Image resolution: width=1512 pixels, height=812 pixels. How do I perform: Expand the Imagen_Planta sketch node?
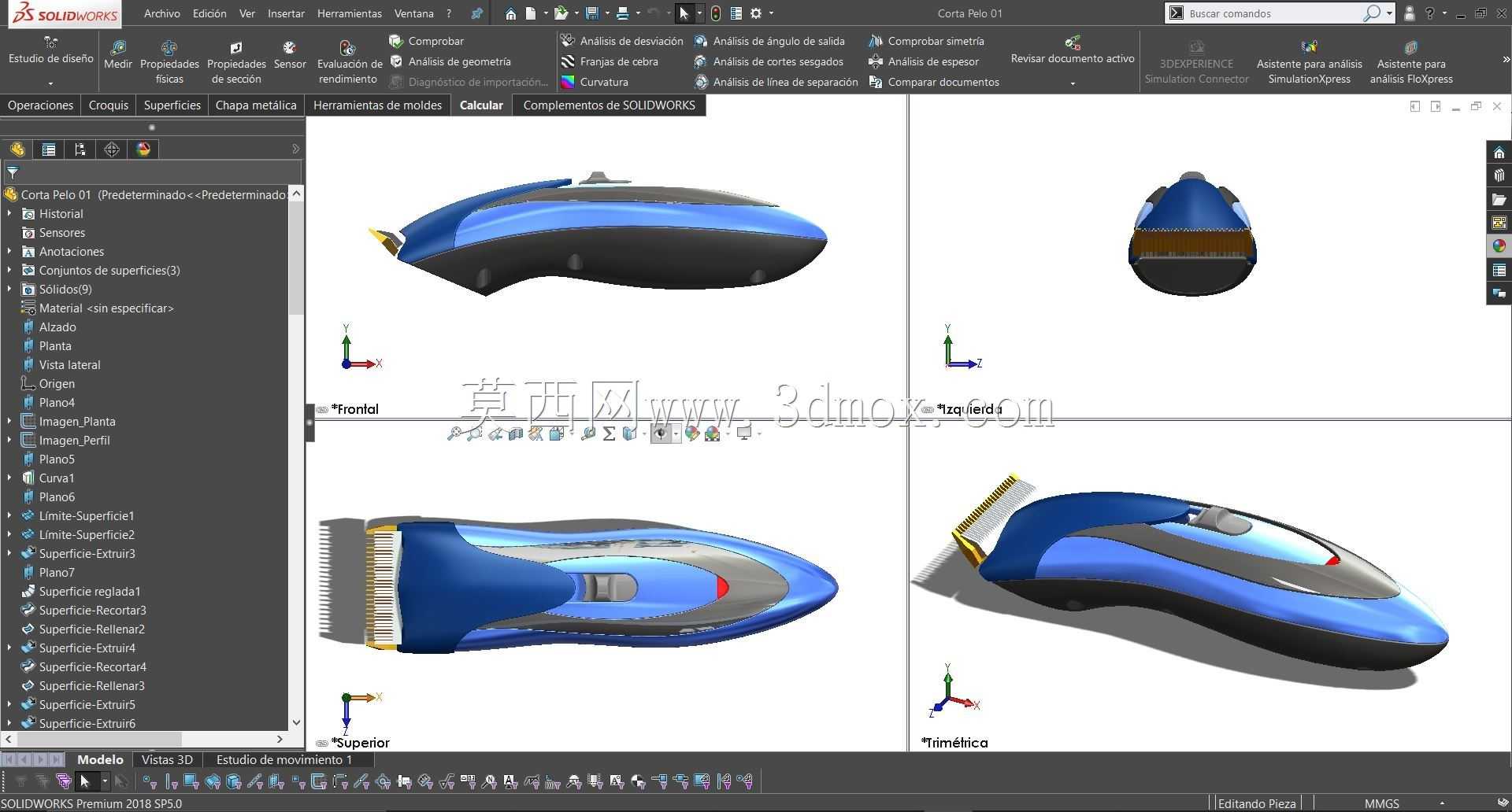point(9,421)
